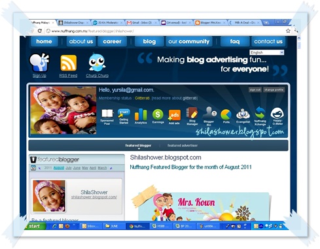Click the change profile button

pos(274,90)
